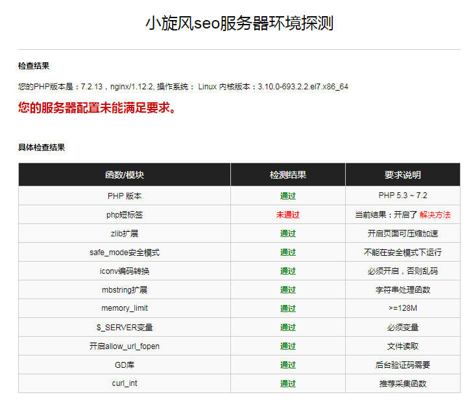Click the 检查结果 section heading
This screenshot has height=406, width=471.
(34, 66)
